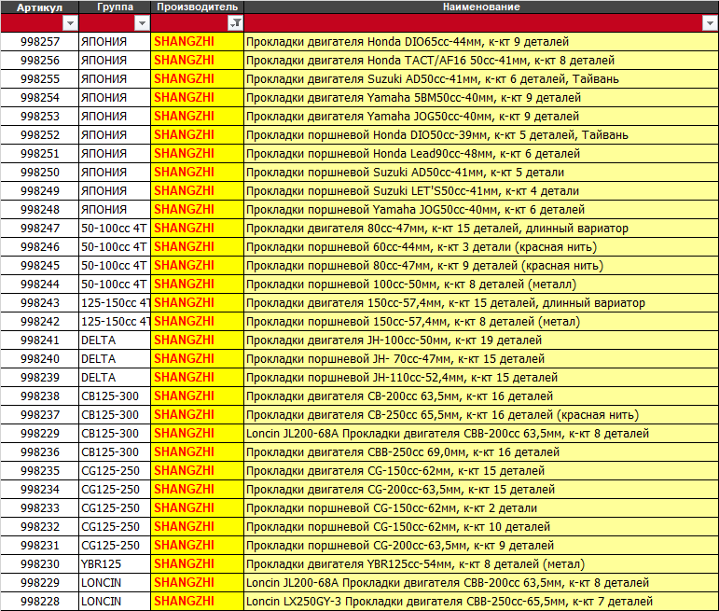This screenshot has height=611, width=719.
Task: Select the Артикул column header
Action: (39, 7)
